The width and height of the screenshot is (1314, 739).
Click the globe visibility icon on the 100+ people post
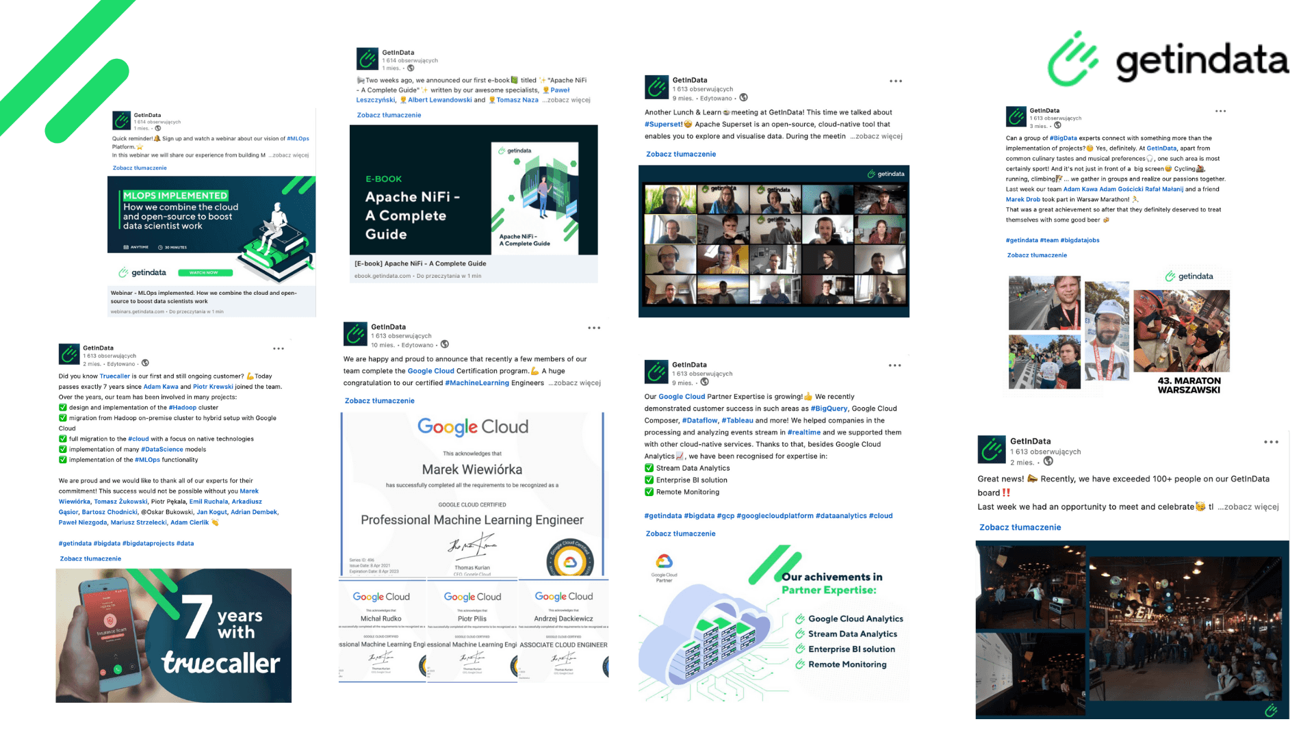(1048, 462)
